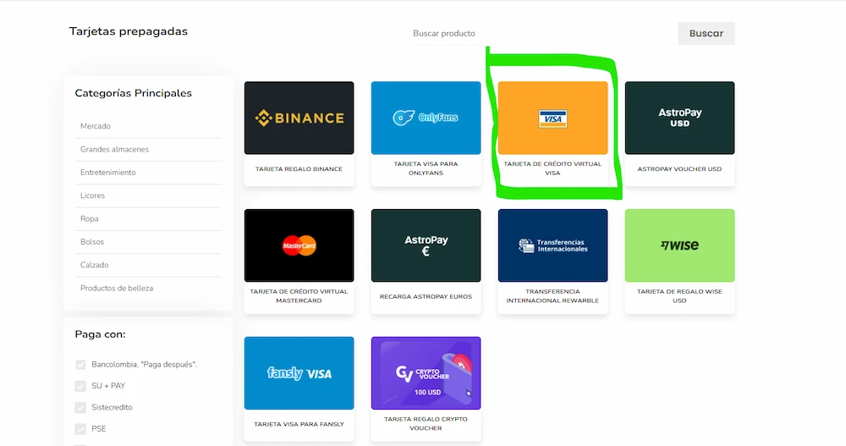The image size is (846, 446).
Task: Focus the Buscar producto search field
Action: [543, 34]
